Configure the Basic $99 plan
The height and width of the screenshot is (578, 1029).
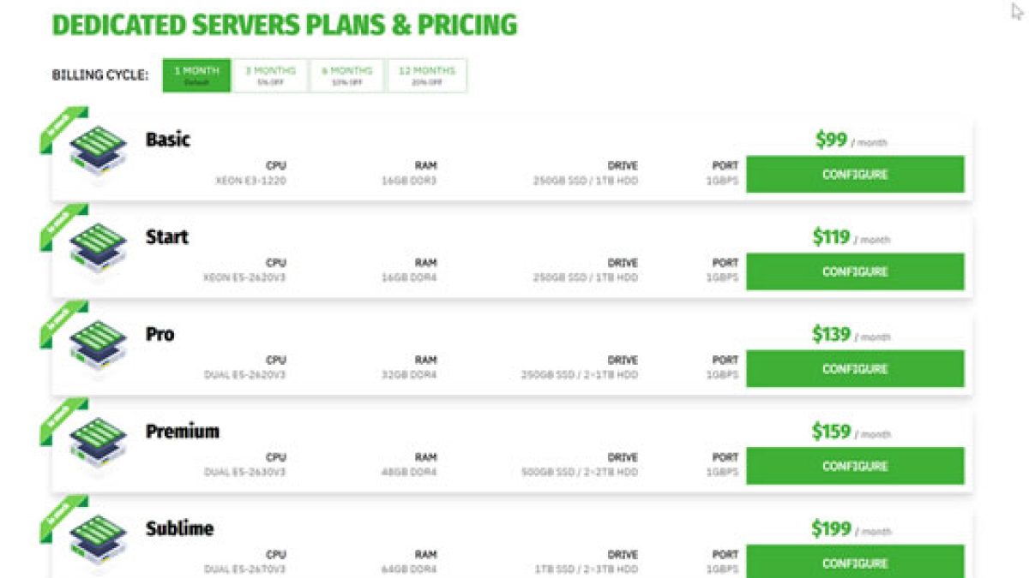coord(855,174)
